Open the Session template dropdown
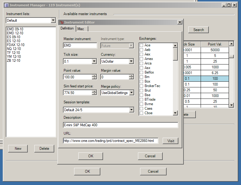The image size is (241, 185). coord(131,110)
